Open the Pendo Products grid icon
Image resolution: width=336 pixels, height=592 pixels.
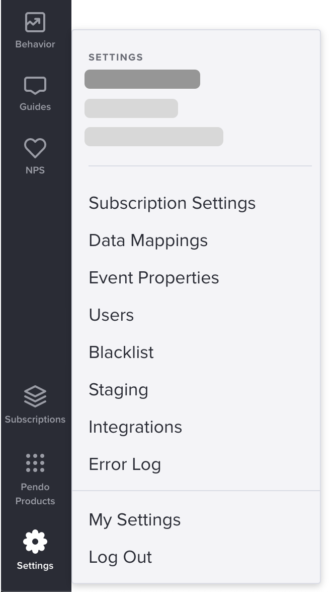coord(35,463)
